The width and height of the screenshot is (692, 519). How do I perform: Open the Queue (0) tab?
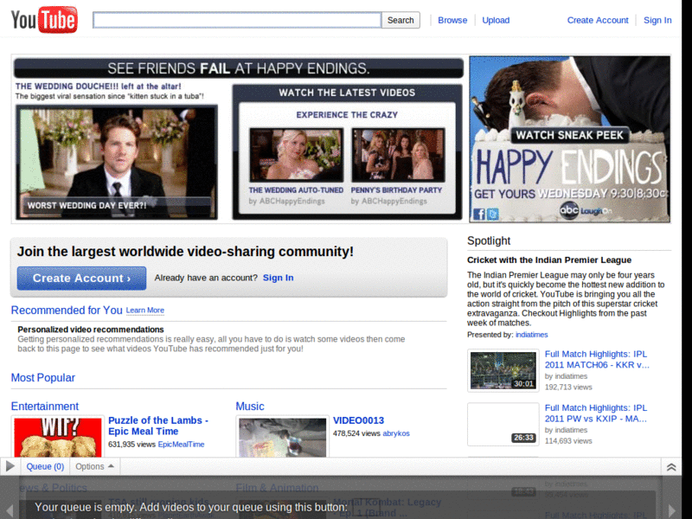click(x=45, y=466)
